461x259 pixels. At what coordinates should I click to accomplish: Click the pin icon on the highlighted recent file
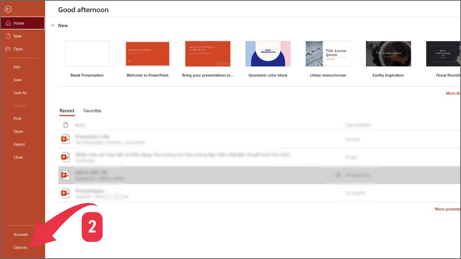point(338,175)
